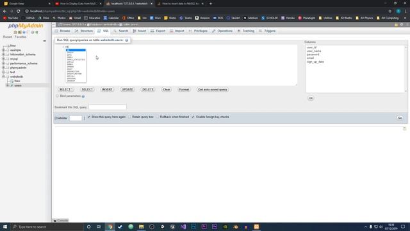The image size is (410, 231).
Task: Click the phpMyAdmin logo
Action: click(26, 26)
